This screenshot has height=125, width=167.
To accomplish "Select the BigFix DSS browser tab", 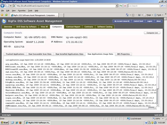I will [x=34, y=15].
